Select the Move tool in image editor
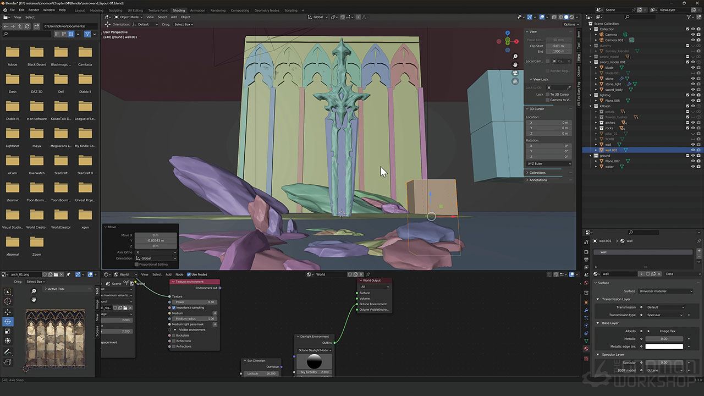Image resolution: width=704 pixels, height=396 pixels. 8,312
